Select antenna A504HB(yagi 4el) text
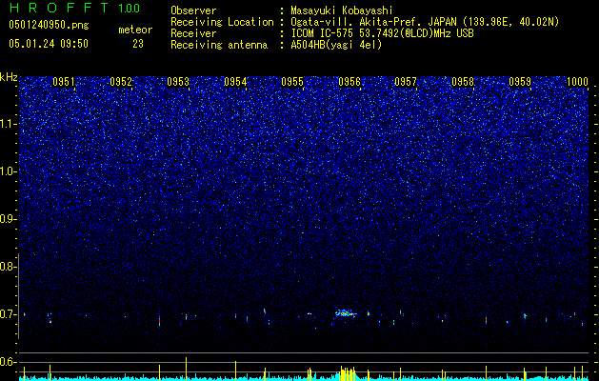This screenshot has width=599, height=381. [336, 45]
